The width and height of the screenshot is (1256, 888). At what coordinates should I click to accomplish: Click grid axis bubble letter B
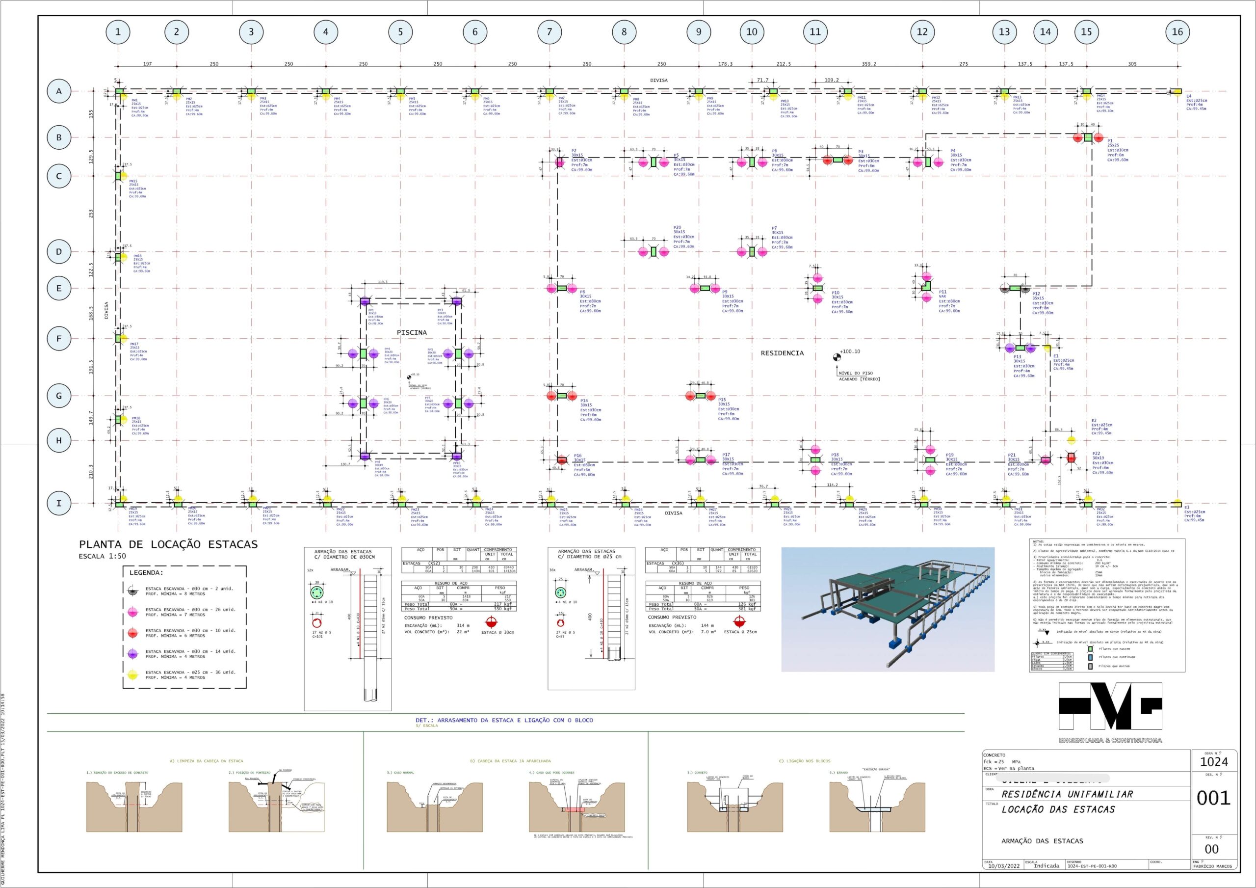pos(59,137)
